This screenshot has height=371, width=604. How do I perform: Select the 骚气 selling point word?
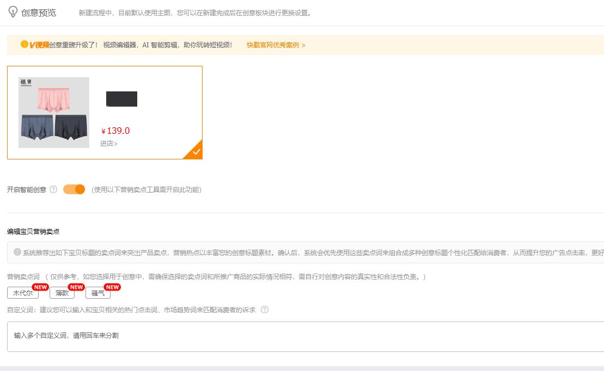(x=98, y=293)
